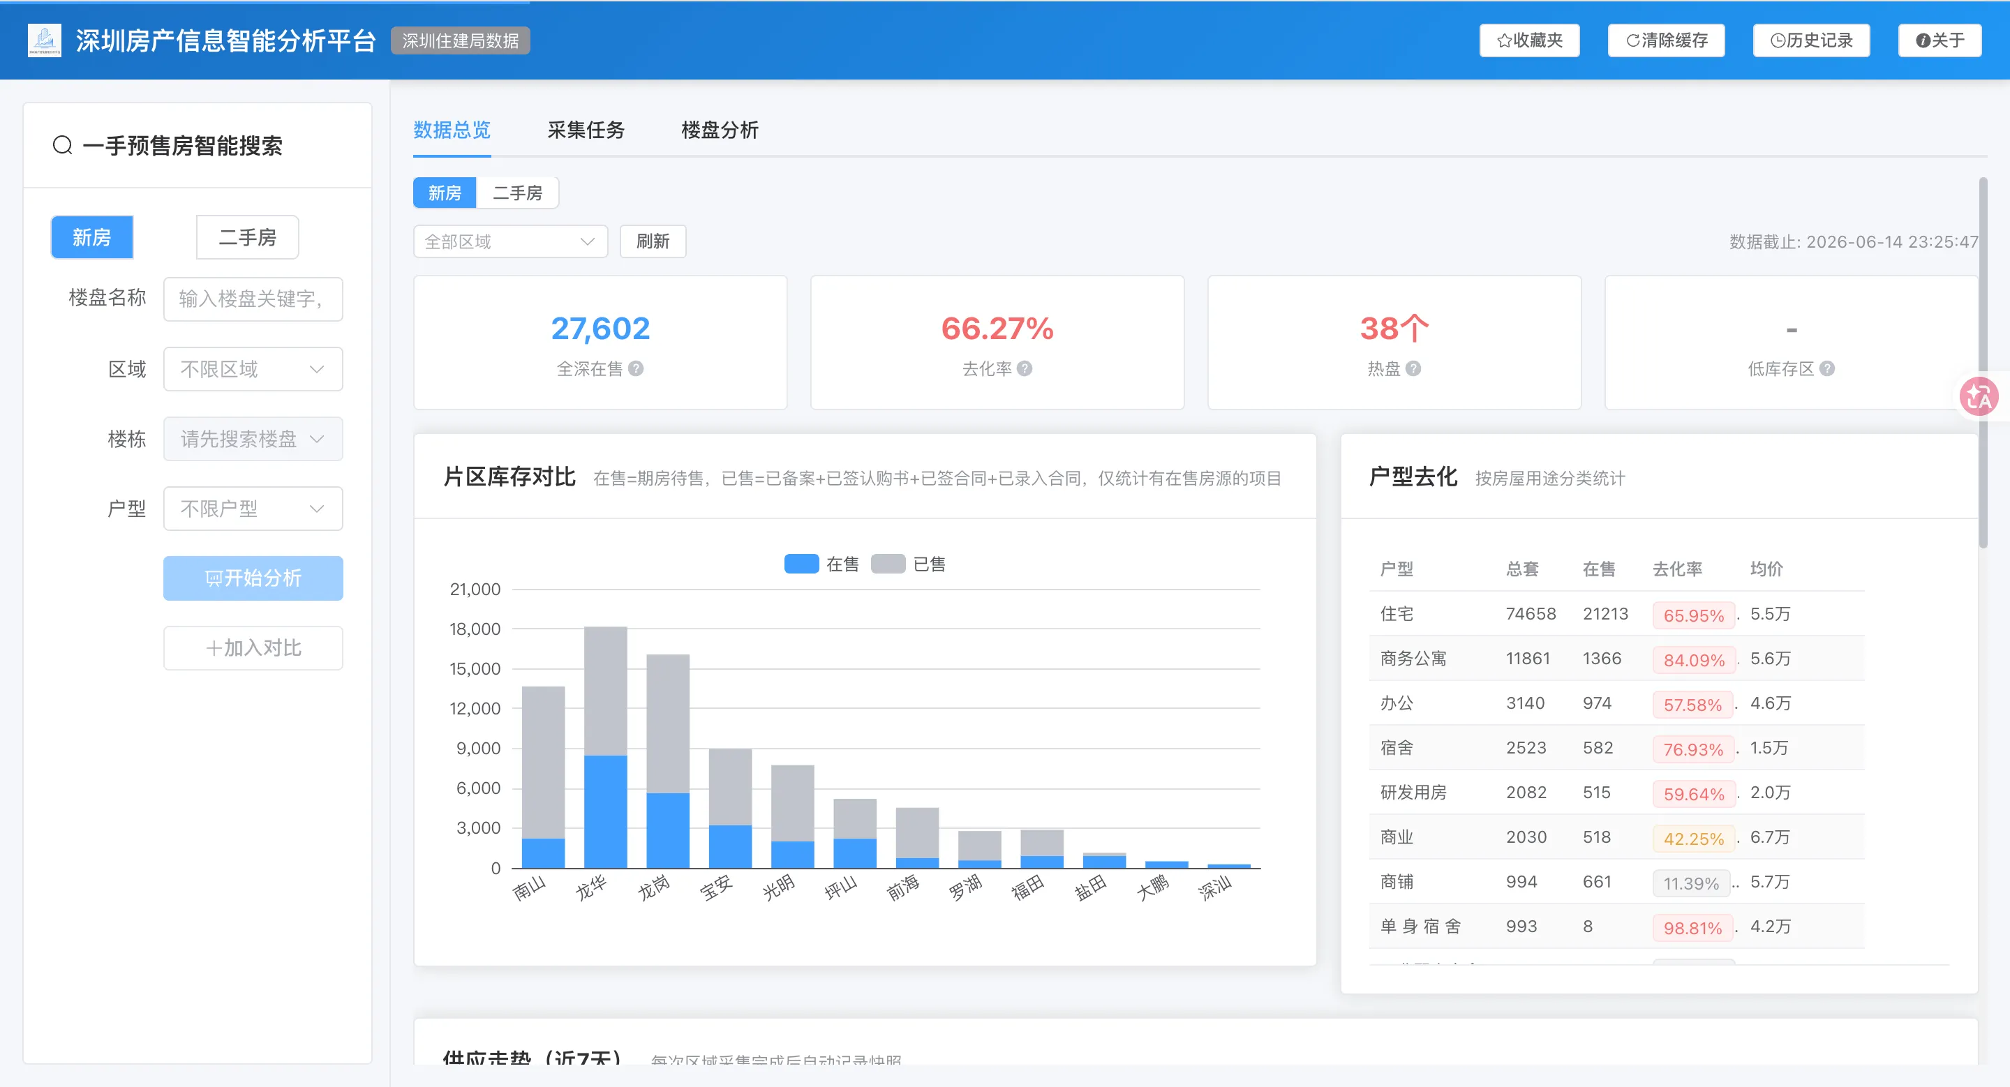Viewport: 2010px width, 1087px height.
Task: Toggle 在售 legend series in chart
Action: 821,564
